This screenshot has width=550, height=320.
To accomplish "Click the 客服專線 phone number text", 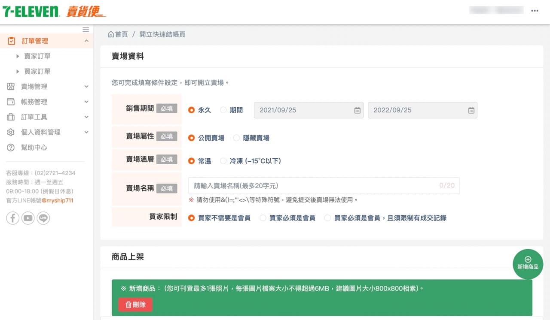I will click(55, 173).
